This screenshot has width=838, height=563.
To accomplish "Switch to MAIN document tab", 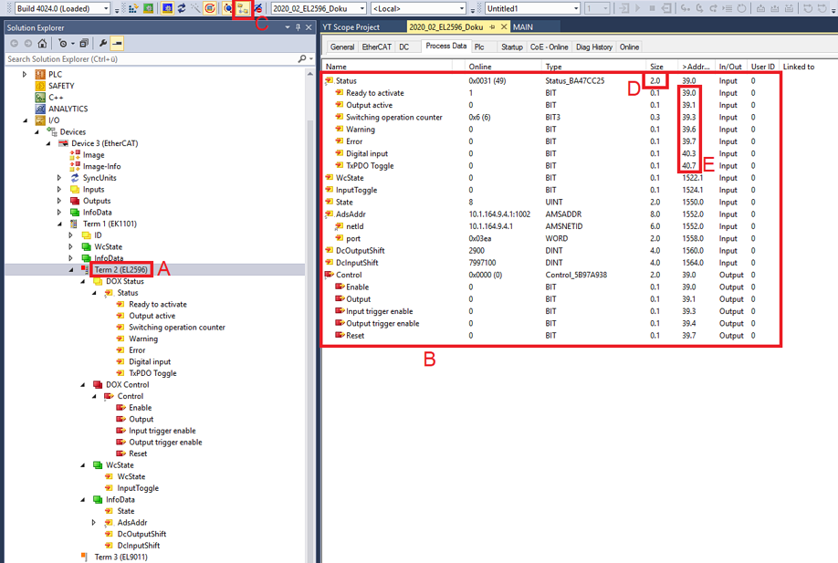I will 523,26.
